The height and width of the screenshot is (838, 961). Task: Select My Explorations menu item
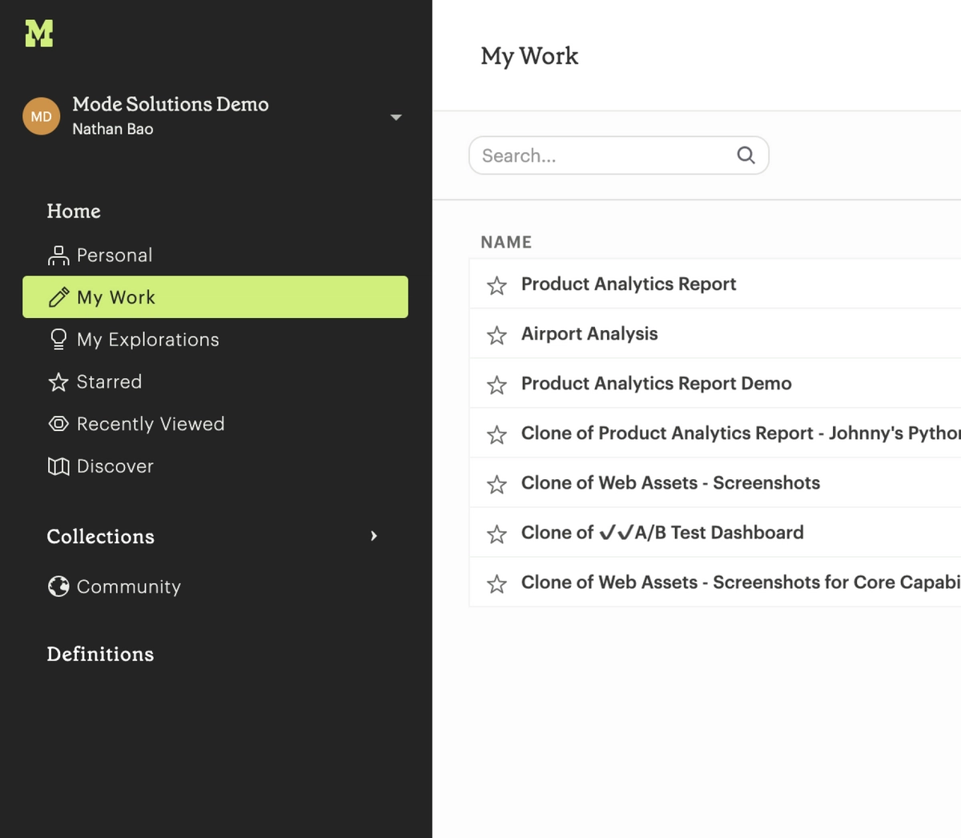pos(147,340)
